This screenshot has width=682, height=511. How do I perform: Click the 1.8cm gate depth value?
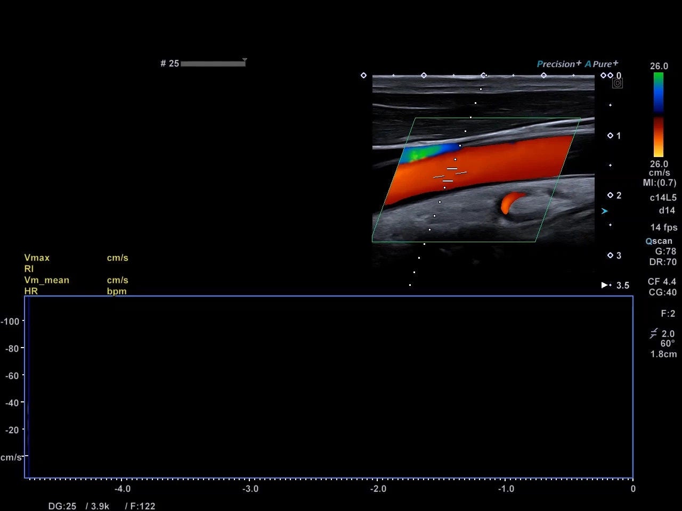(x=663, y=354)
